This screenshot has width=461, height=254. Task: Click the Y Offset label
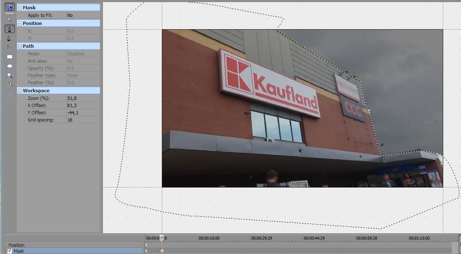[37, 113]
